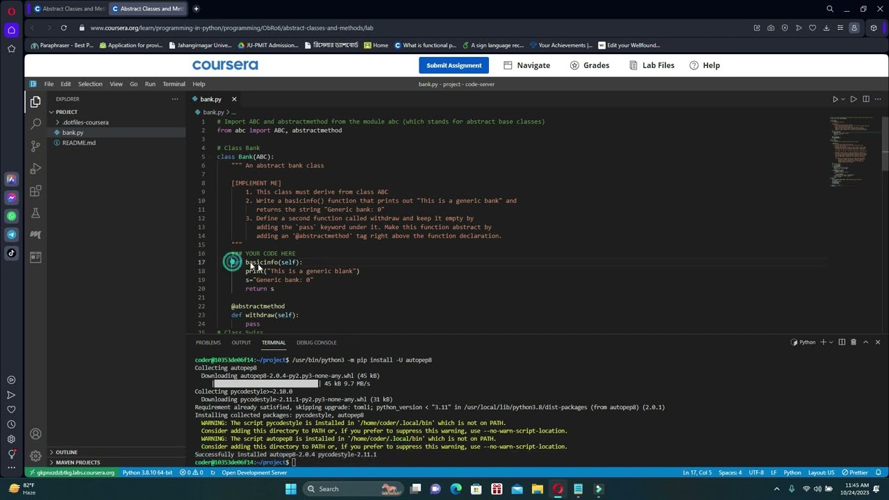
Task: Open Source Control view in activity bar
Action: [x=35, y=146]
